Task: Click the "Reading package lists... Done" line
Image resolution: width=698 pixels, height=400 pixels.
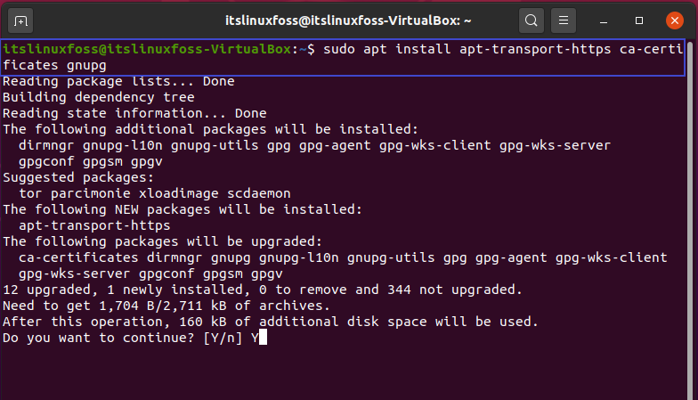Action: pos(118,82)
